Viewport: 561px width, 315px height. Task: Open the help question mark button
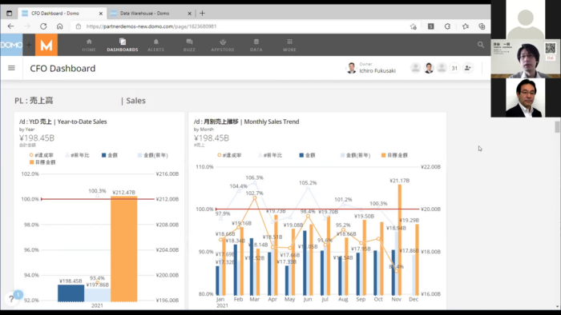pyautogui.click(x=11, y=298)
